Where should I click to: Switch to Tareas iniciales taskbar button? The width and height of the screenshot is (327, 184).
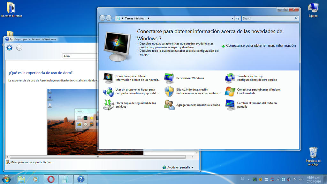[x=65, y=179]
